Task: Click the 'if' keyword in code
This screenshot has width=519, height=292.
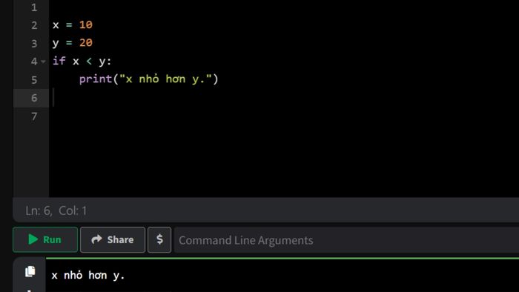Action: (59, 61)
